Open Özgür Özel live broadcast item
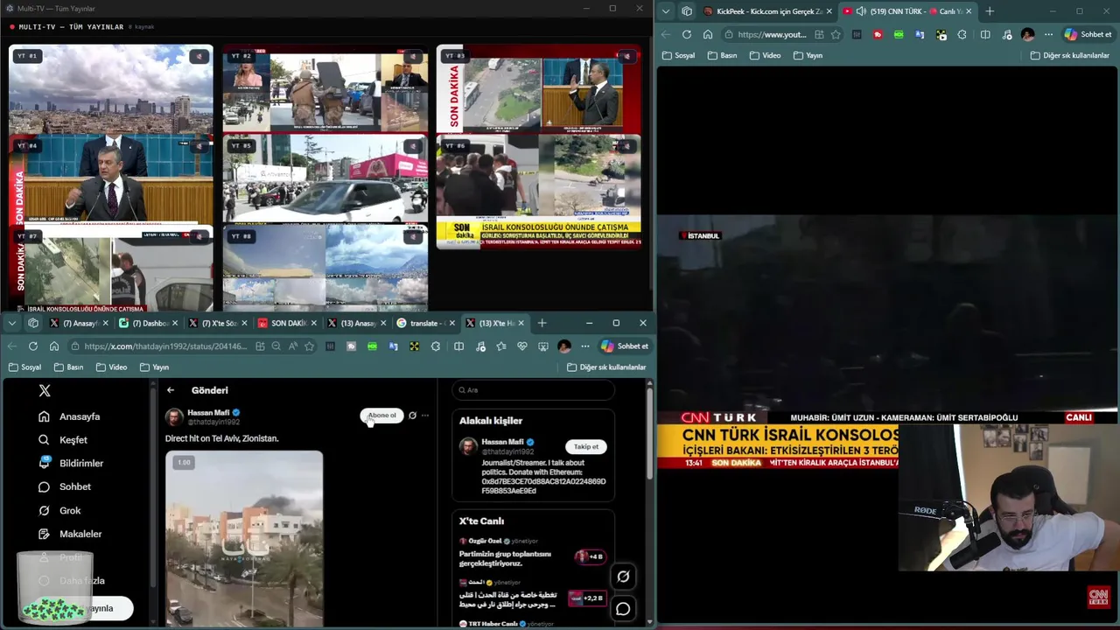 (x=532, y=553)
